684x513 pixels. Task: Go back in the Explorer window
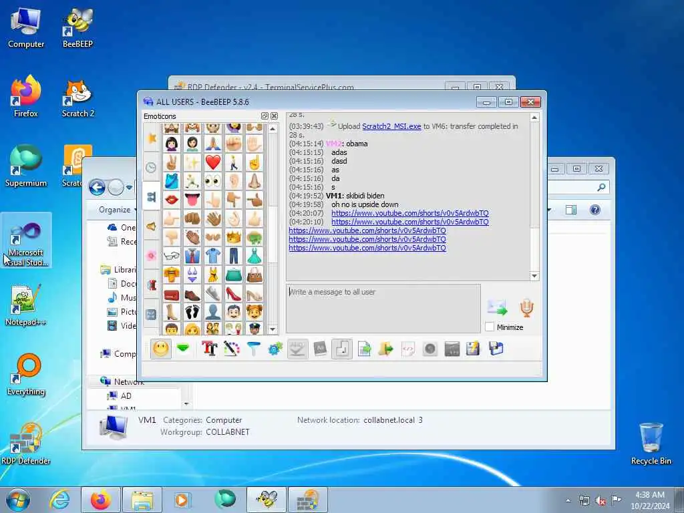point(97,188)
